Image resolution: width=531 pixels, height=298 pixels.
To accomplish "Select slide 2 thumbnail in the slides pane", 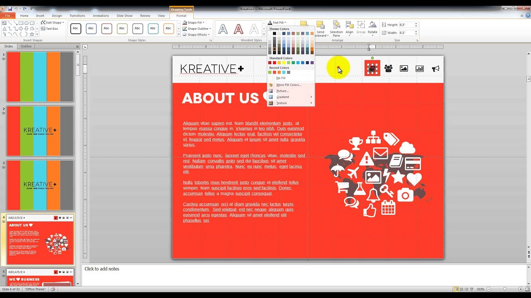I will coord(40,131).
